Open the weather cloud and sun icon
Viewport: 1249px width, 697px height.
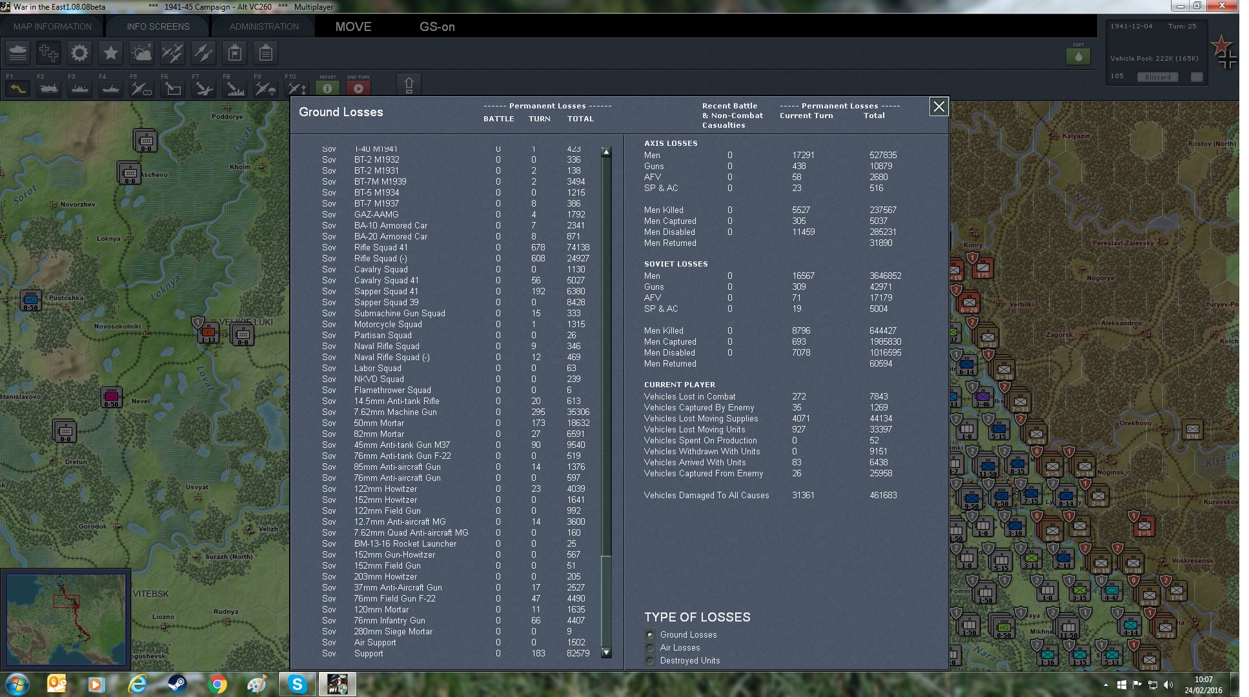tap(142, 53)
